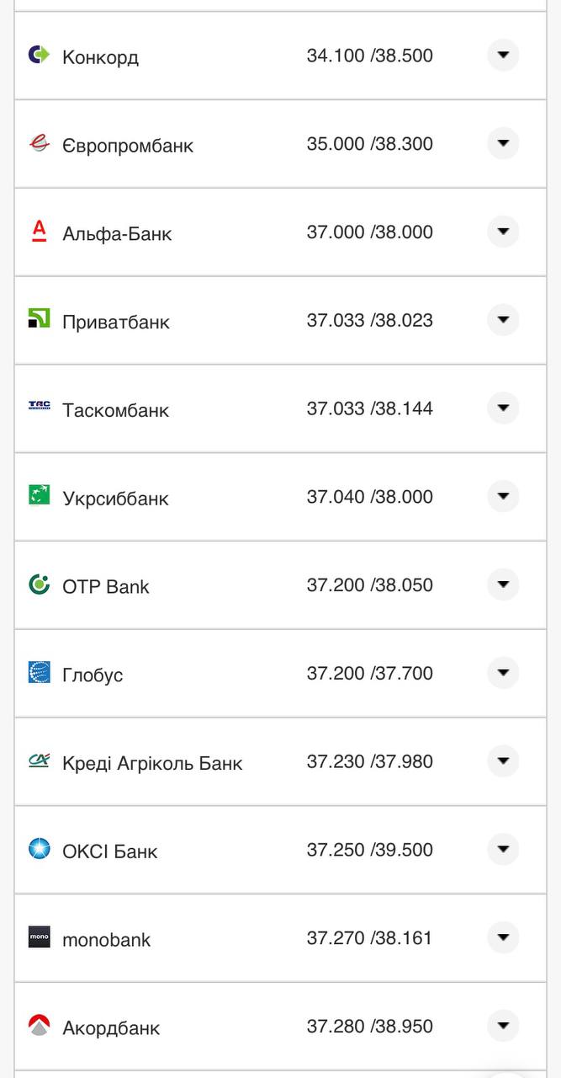Expand the Конкорд rate details

tap(503, 56)
